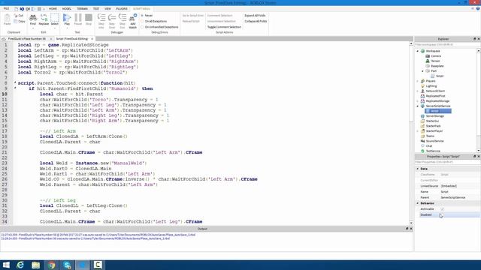Collapse the function fold on code line 8
The height and width of the screenshot is (270, 481).
pos(15,82)
